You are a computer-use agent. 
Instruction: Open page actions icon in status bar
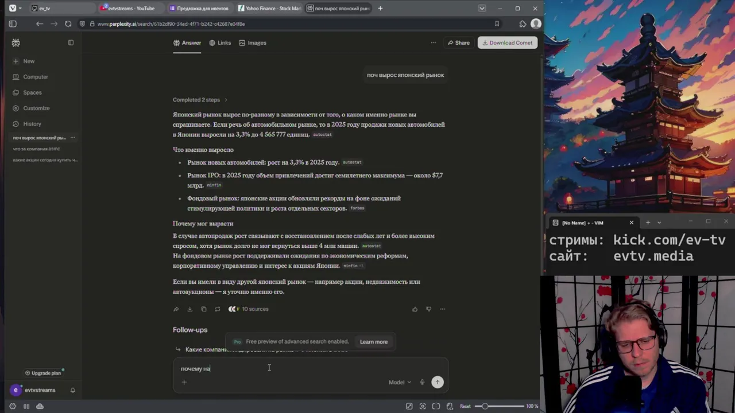point(450,406)
